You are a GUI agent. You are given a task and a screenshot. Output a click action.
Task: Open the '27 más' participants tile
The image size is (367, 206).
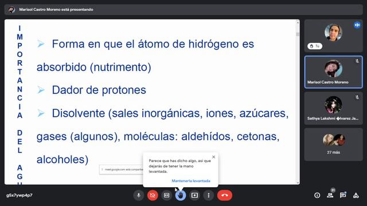pos(334,144)
